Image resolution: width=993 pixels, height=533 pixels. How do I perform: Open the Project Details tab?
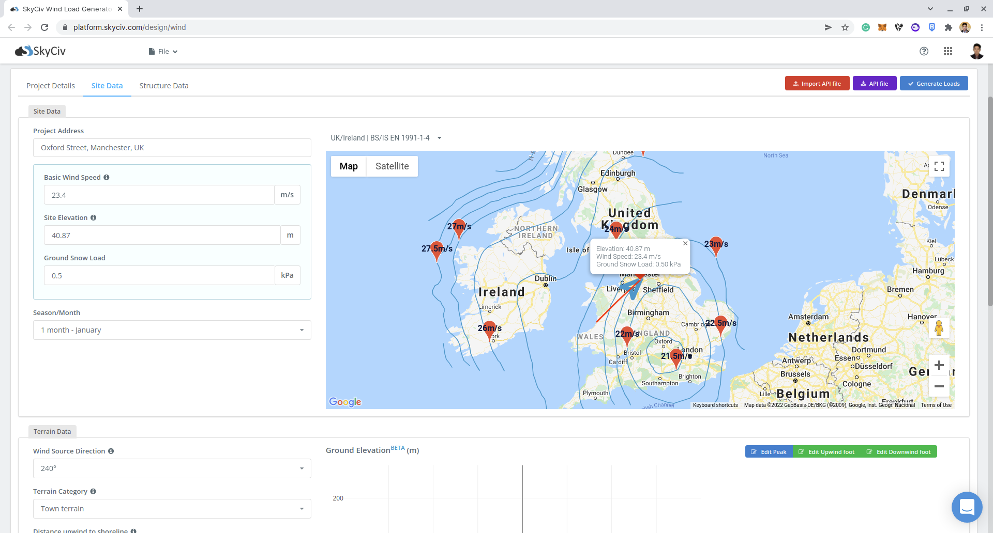(x=51, y=86)
